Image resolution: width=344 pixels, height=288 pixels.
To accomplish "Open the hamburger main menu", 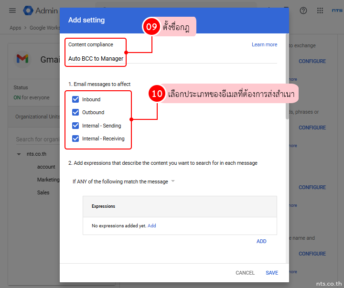I will 12,11.
